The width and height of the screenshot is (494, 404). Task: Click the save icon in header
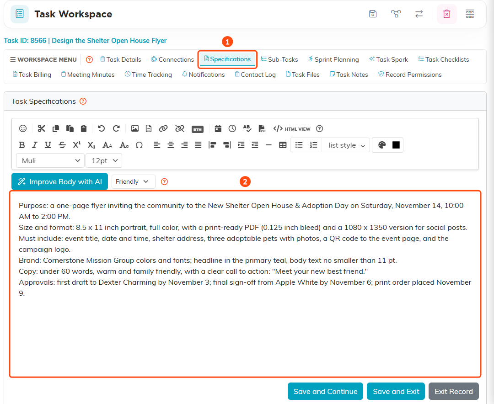(373, 14)
